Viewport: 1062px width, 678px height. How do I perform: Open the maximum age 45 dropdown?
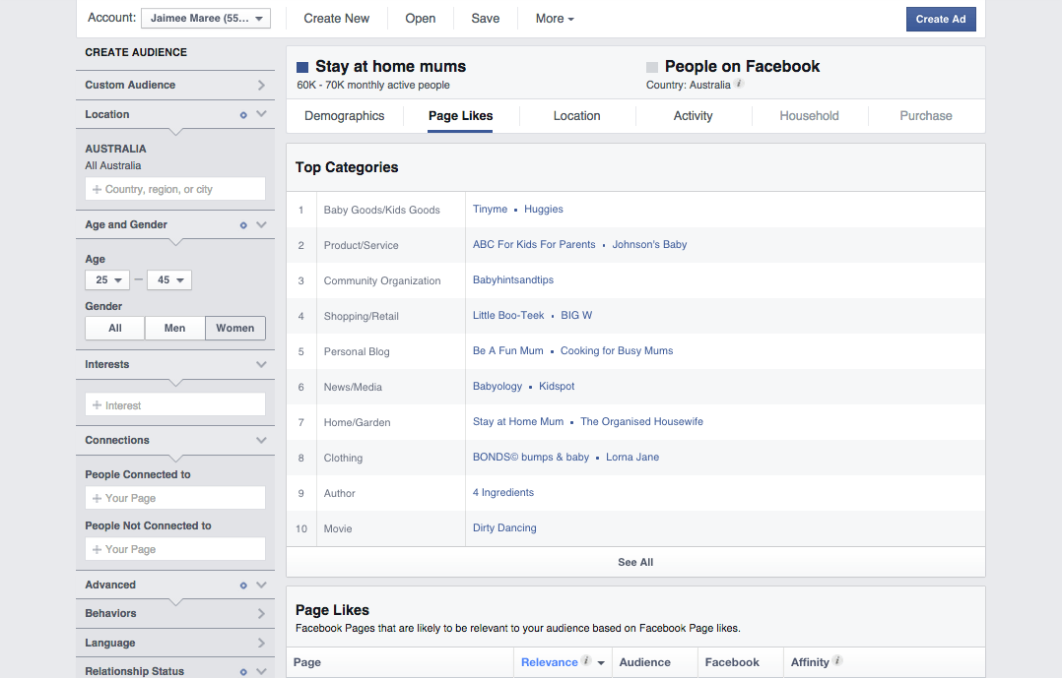(x=169, y=280)
